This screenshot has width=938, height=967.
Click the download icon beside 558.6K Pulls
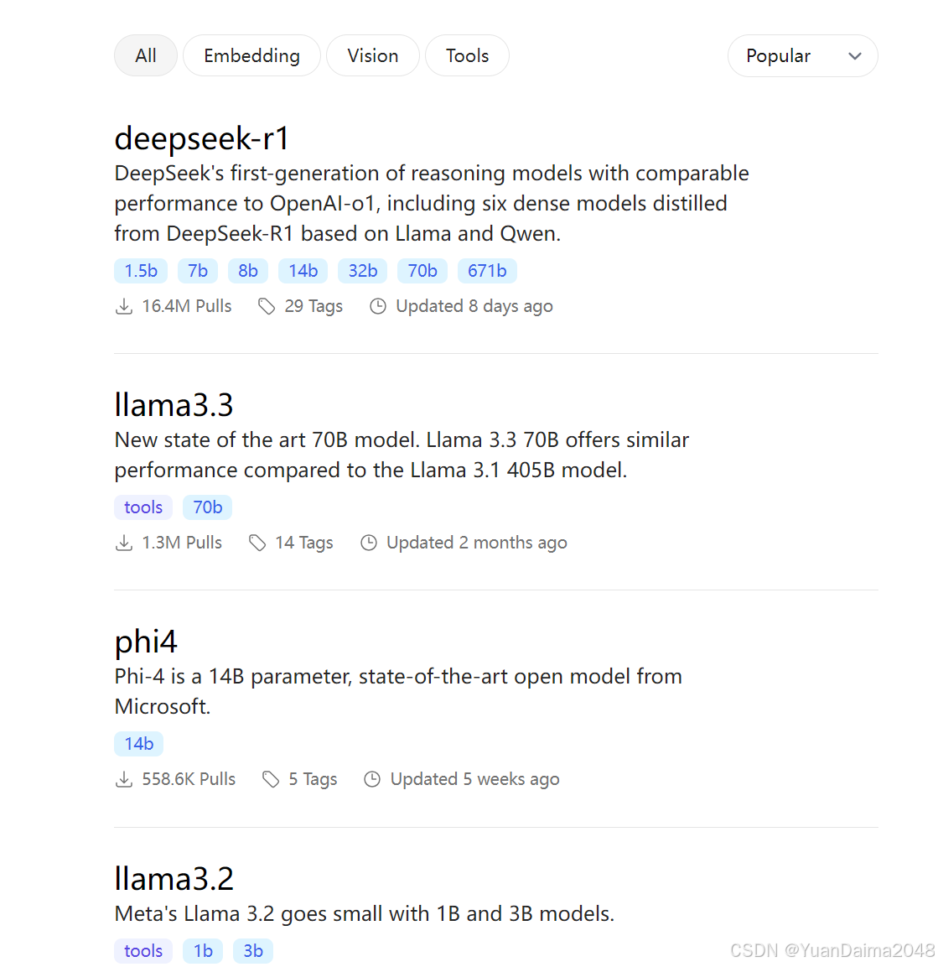click(x=124, y=779)
